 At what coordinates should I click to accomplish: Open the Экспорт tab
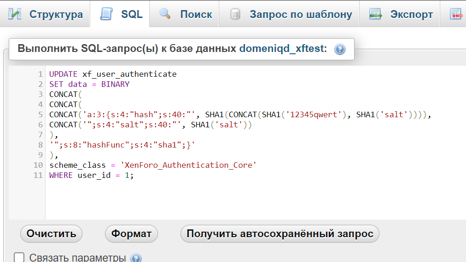click(399, 14)
